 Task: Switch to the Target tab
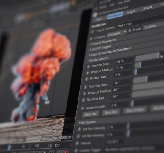pyautogui.click(x=131, y=12)
